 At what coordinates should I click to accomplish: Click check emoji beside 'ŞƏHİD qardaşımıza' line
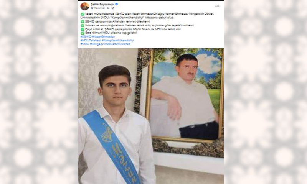pos(83,21)
